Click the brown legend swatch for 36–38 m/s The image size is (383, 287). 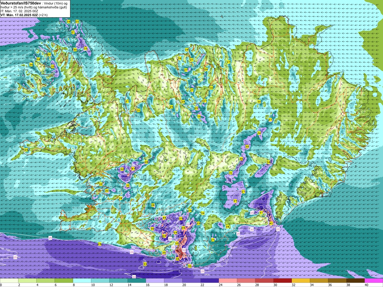tap(338, 281)
